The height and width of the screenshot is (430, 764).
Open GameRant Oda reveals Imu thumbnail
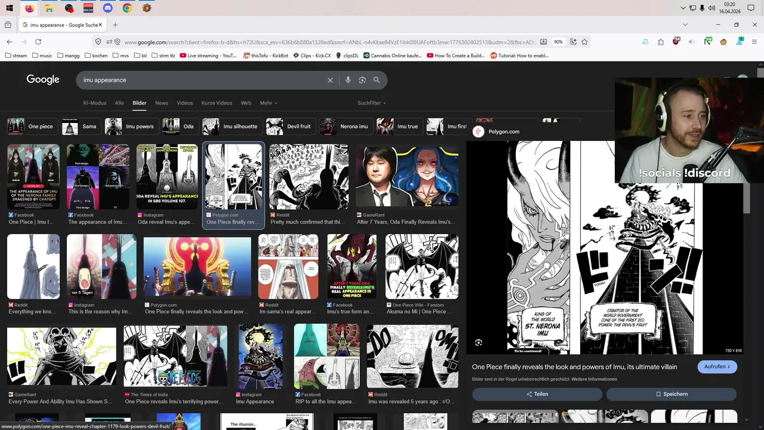407,176
